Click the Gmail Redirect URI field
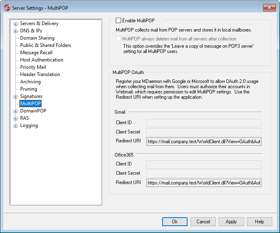The image size is (280, 233). coord(204,142)
